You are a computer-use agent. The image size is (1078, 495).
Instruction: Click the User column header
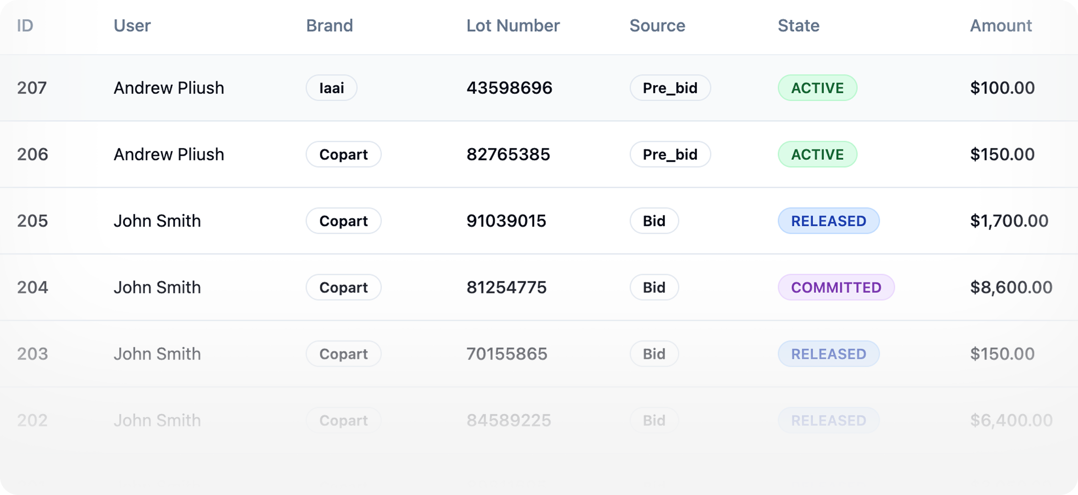[x=132, y=26]
